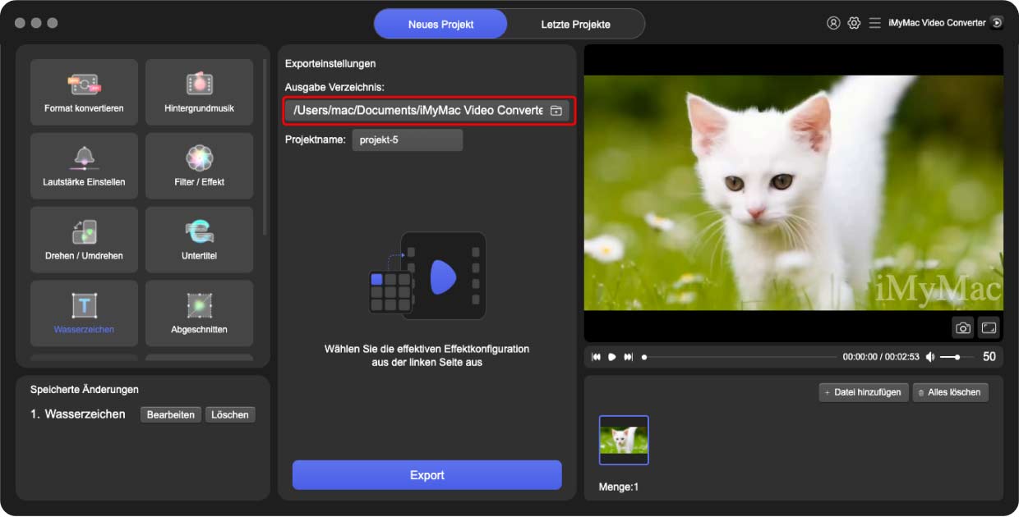
Task: Take a snapshot with the camera icon
Action: tap(963, 327)
